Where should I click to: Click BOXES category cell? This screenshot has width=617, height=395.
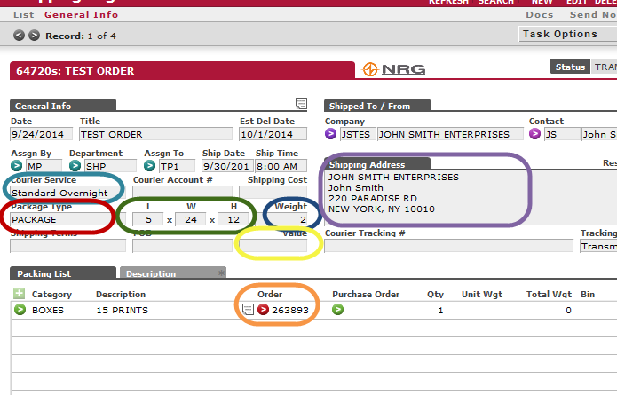click(48, 310)
